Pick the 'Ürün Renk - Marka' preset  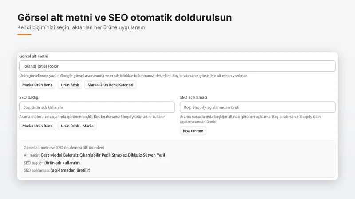77,126
